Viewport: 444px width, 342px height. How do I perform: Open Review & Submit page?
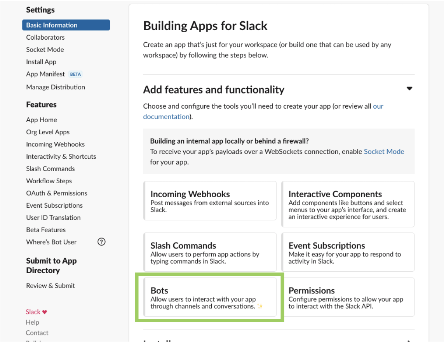[x=50, y=285]
